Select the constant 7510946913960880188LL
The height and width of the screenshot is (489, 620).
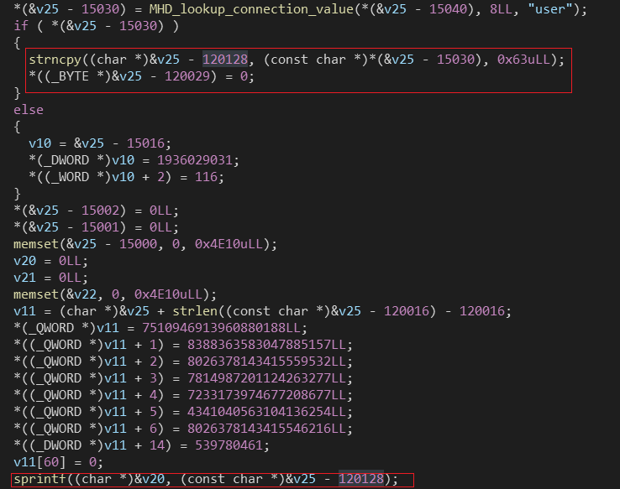point(221,328)
